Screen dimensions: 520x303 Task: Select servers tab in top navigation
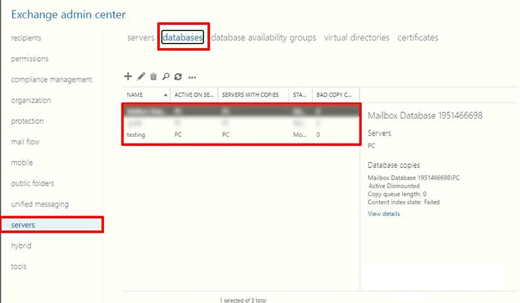pyautogui.click(x=140, y=38)
